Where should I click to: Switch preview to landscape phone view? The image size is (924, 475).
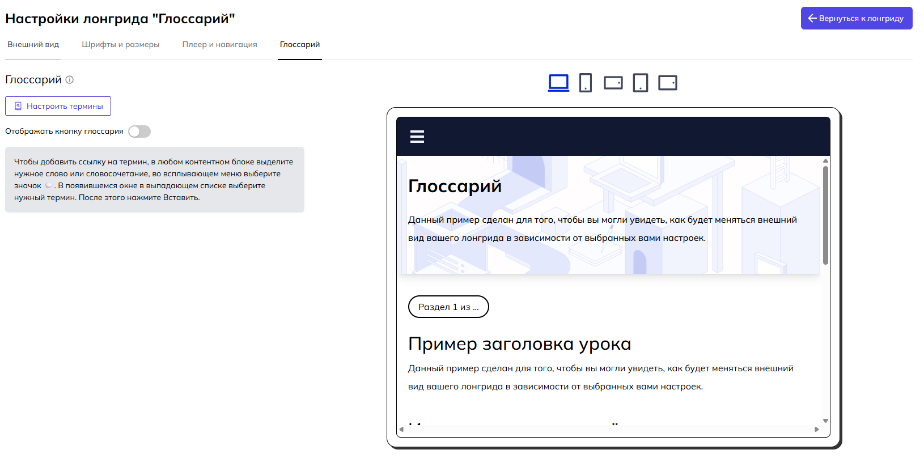pyautogui.click(x=613, y=83)
